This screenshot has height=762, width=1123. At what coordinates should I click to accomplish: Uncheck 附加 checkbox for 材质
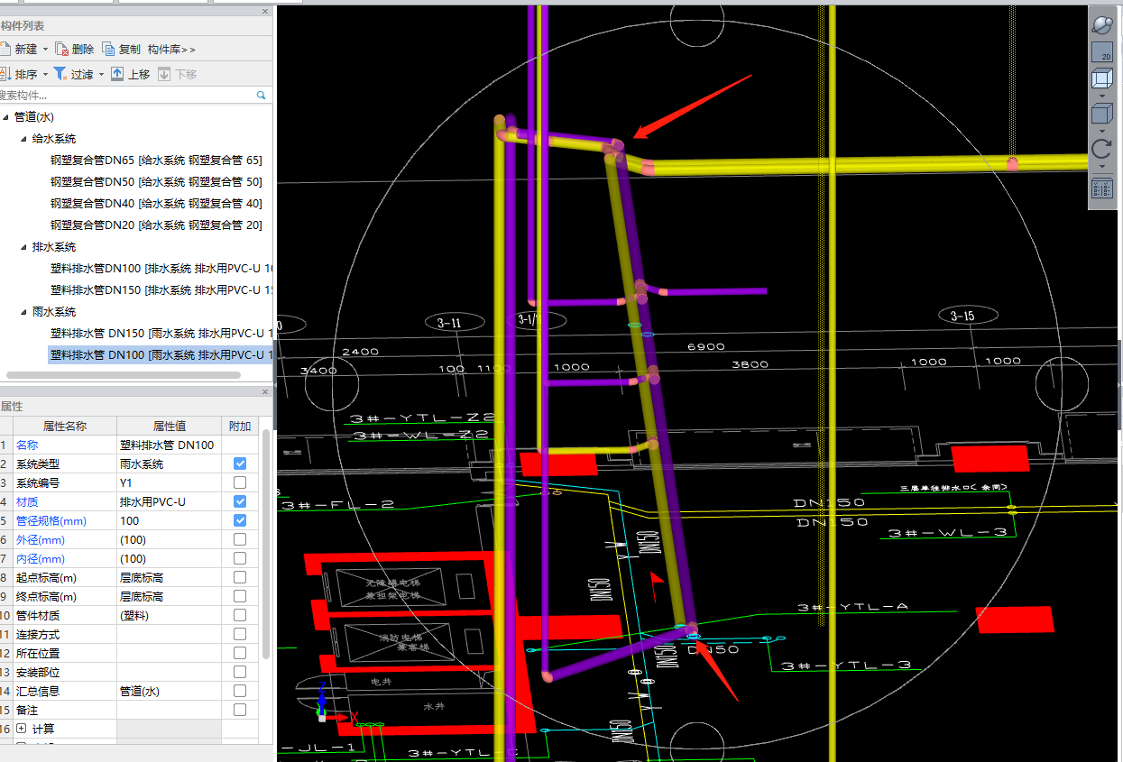point(240,501)
